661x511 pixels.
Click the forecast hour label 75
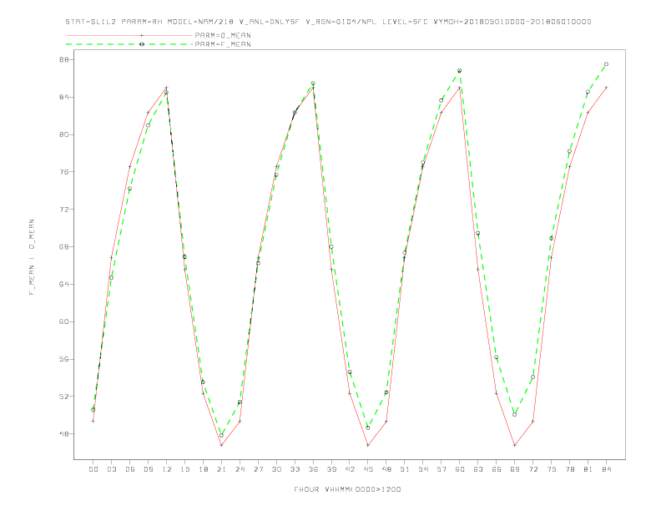[x=552, y=469]
